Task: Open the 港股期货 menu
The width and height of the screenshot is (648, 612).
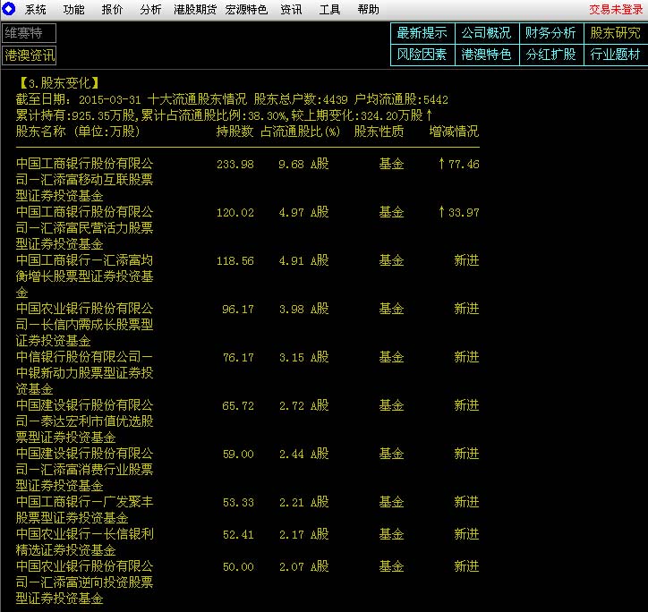Action: pyautogui.click(x=194, y=10)
